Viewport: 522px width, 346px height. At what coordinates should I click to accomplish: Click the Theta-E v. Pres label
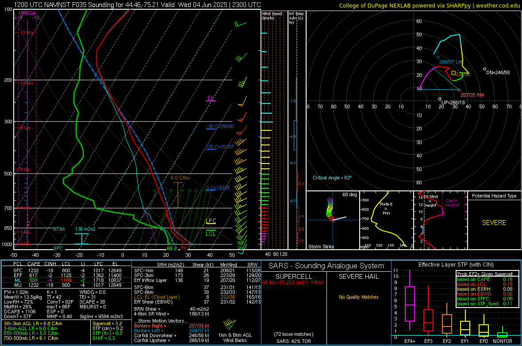tap(386, 208)
